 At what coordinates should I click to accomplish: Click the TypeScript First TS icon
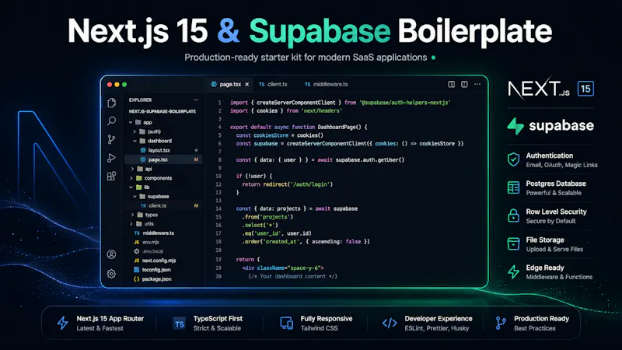click(180, 324)
